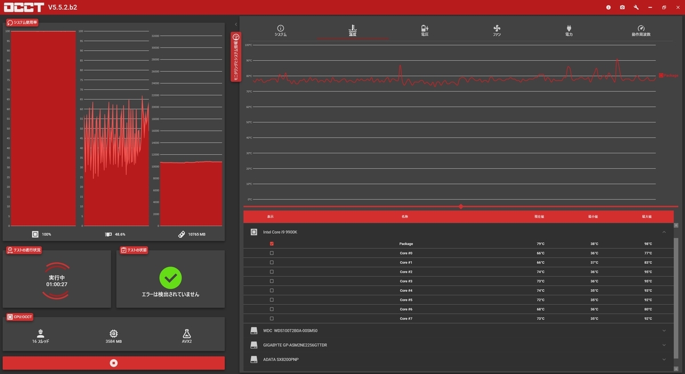This screenshot has width=685, height=374.
Task: Click the graph splitter diamond handle
Action: coord(461,206)
